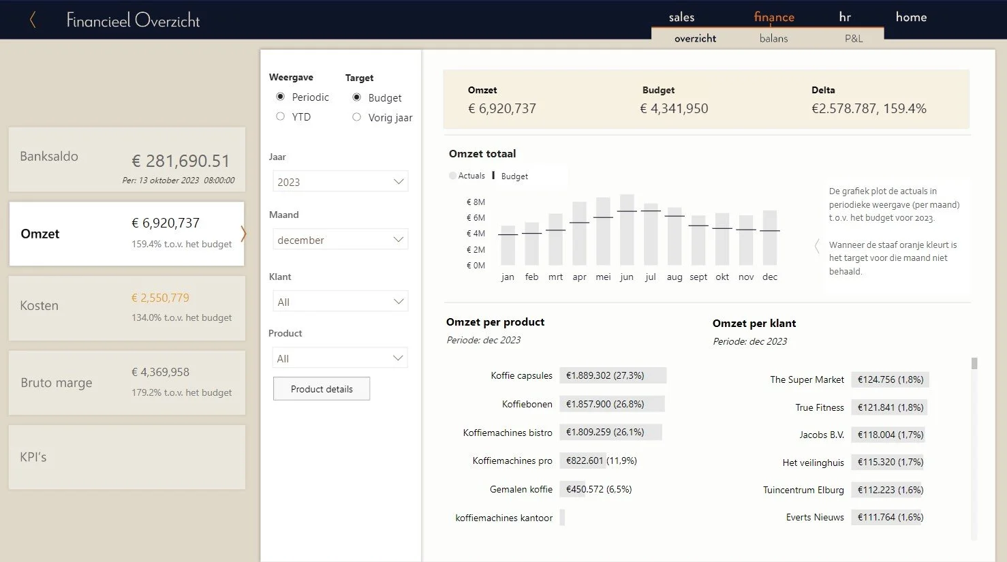The image size is (1007, 562).
Task: Open the Banksaldo card
Action: pos(127,159)
